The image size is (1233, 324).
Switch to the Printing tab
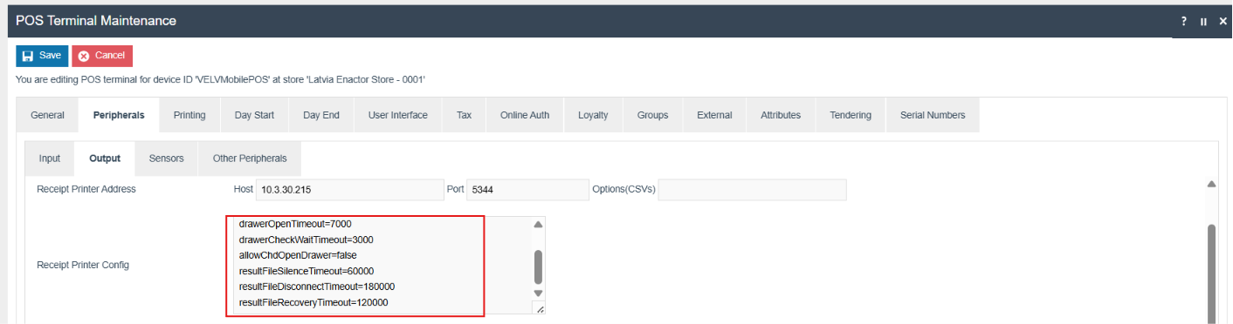point(189,115)
